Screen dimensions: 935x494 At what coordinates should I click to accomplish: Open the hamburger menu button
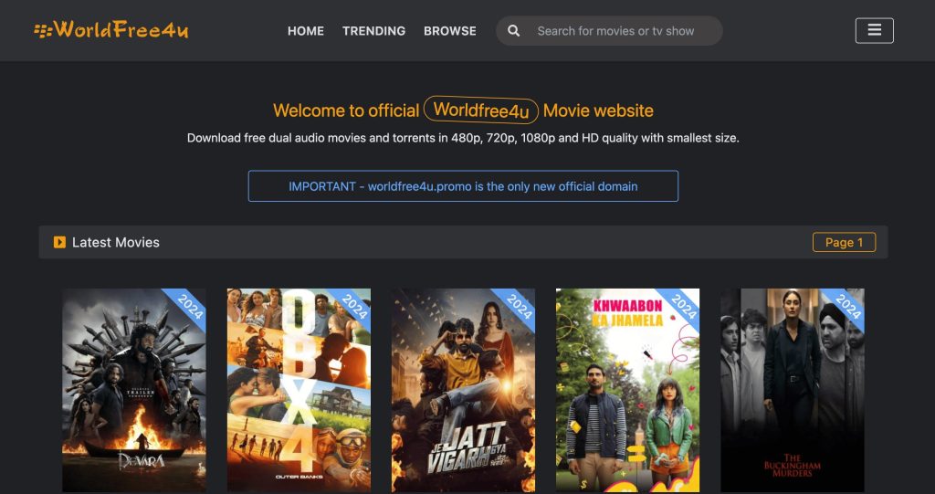pyautogui.click(x=874, y=30)
